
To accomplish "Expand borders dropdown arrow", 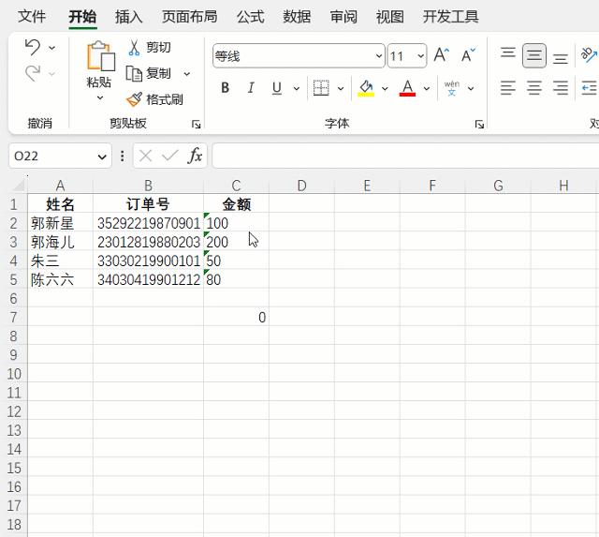I will tap(341, 89).
